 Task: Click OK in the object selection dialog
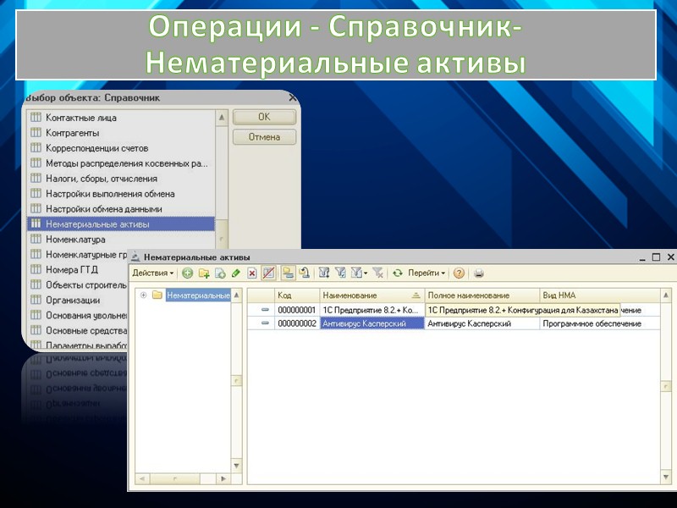coord(264,117)
